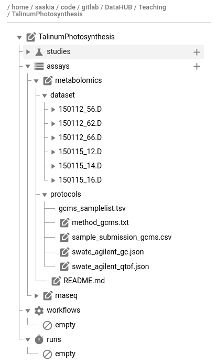The width and height of the screenshot is (217, 363).
Task: Expand the studies folder arrow
Action: [28, 52]
